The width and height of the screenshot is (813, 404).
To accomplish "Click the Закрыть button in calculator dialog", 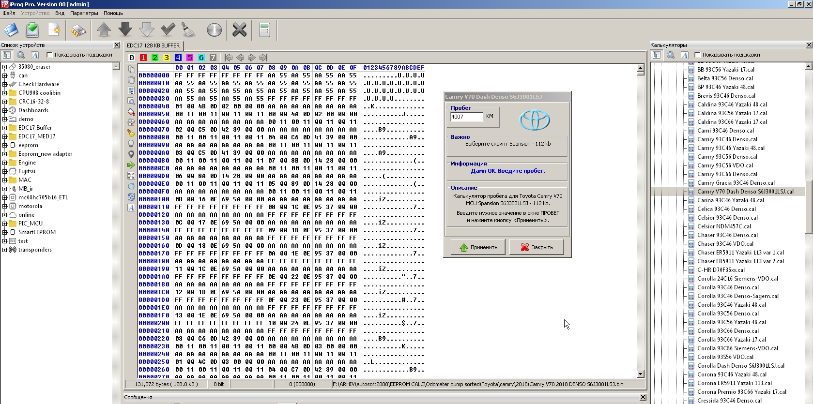I will tap(537, 247).
